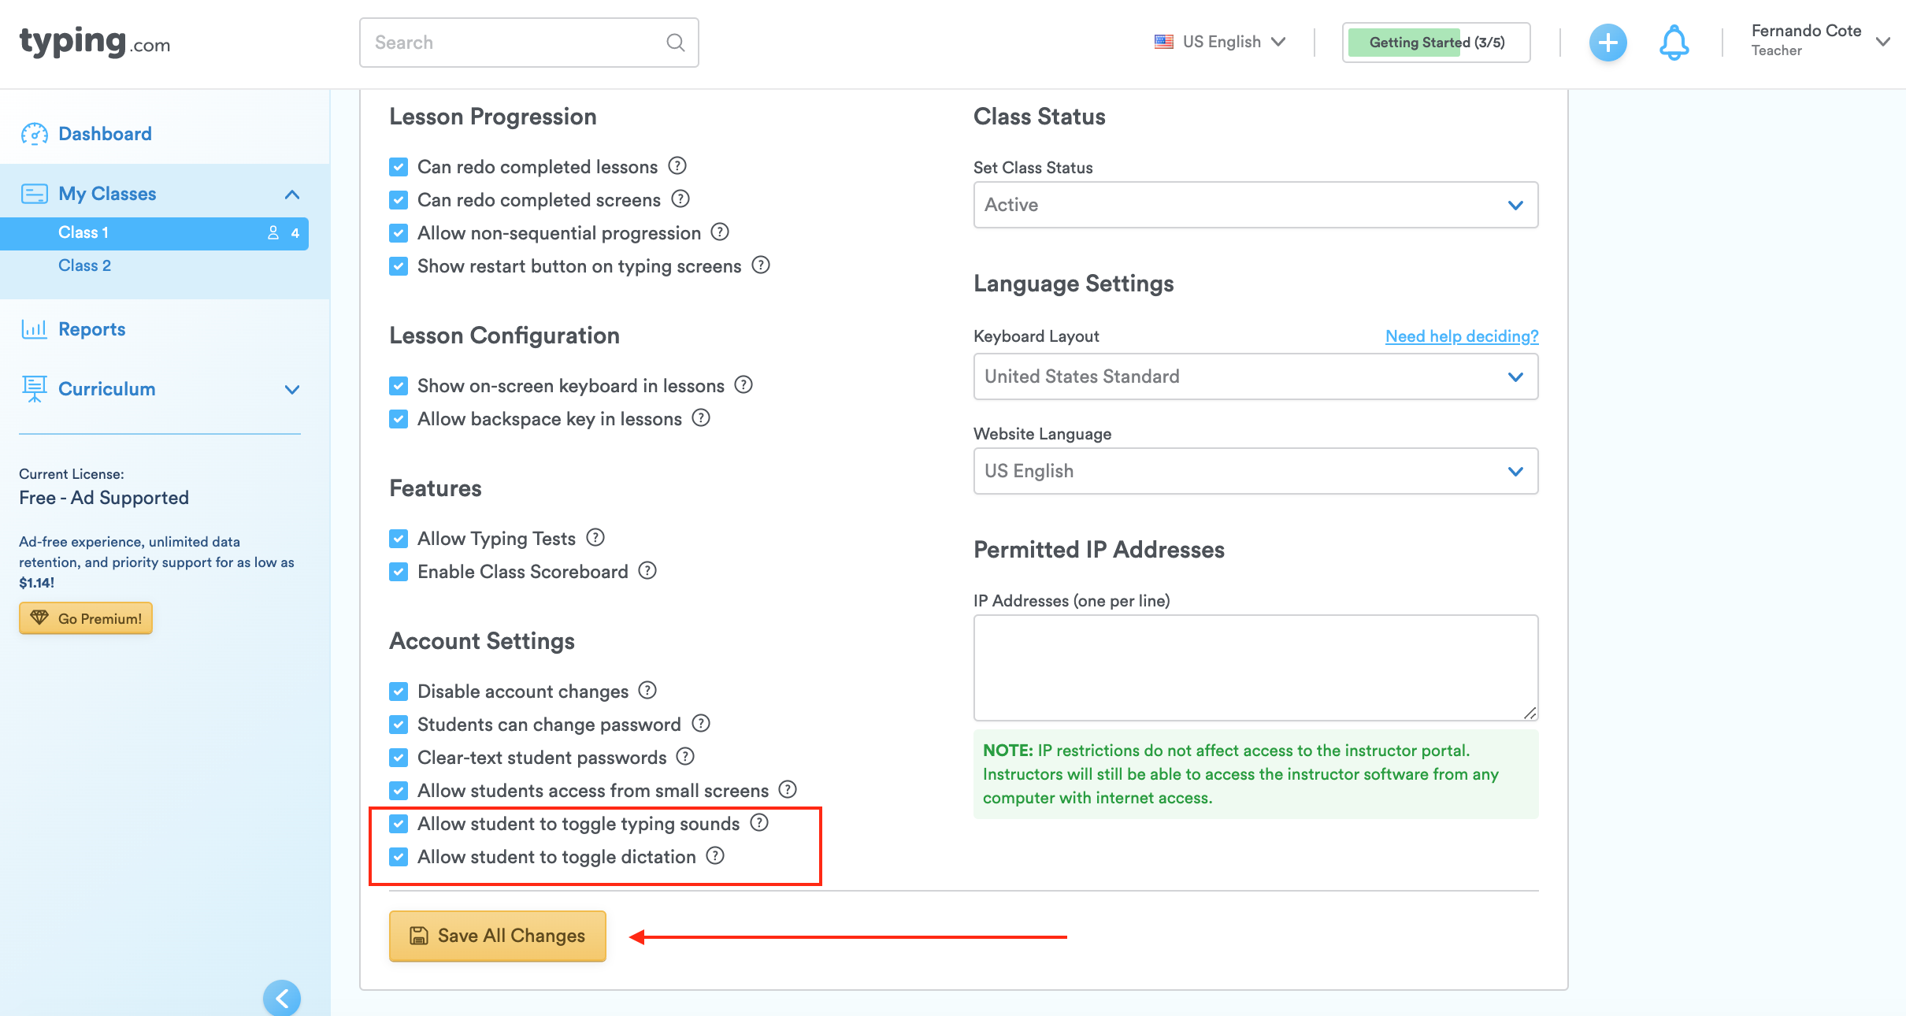Toggle Allow backspace key in lessons checkbox

399,419
